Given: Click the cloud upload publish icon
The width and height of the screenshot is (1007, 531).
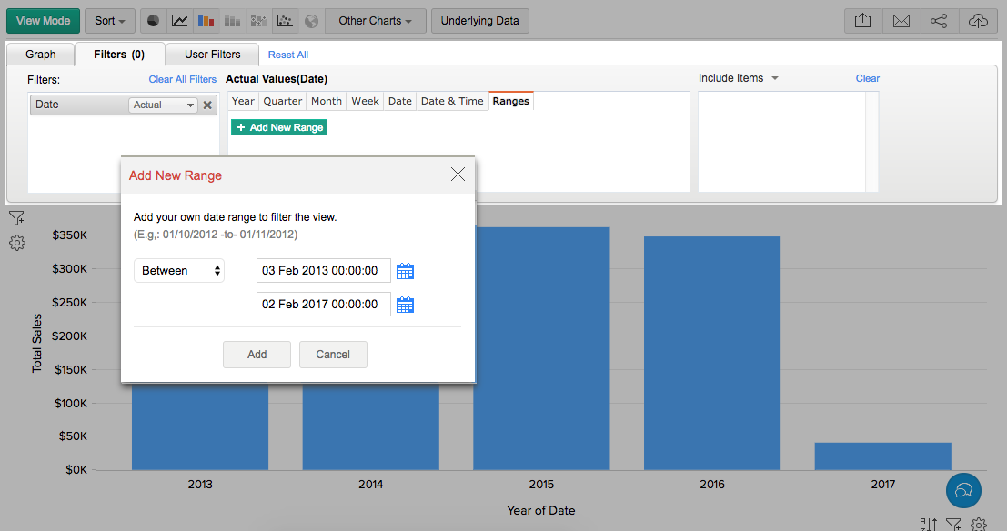Looking at the screenshot, I should (x=978, y=21).
